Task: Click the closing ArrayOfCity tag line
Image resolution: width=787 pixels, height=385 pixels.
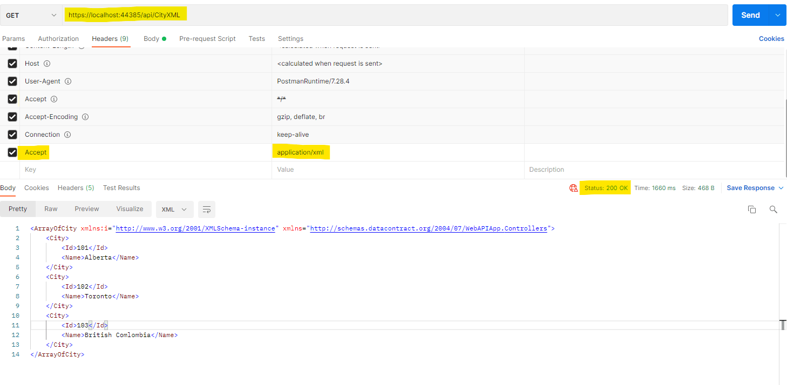Action: point(58,354)
